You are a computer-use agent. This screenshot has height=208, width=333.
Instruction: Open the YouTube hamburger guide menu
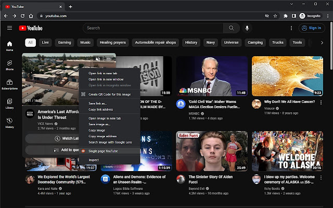pos(9,28)
